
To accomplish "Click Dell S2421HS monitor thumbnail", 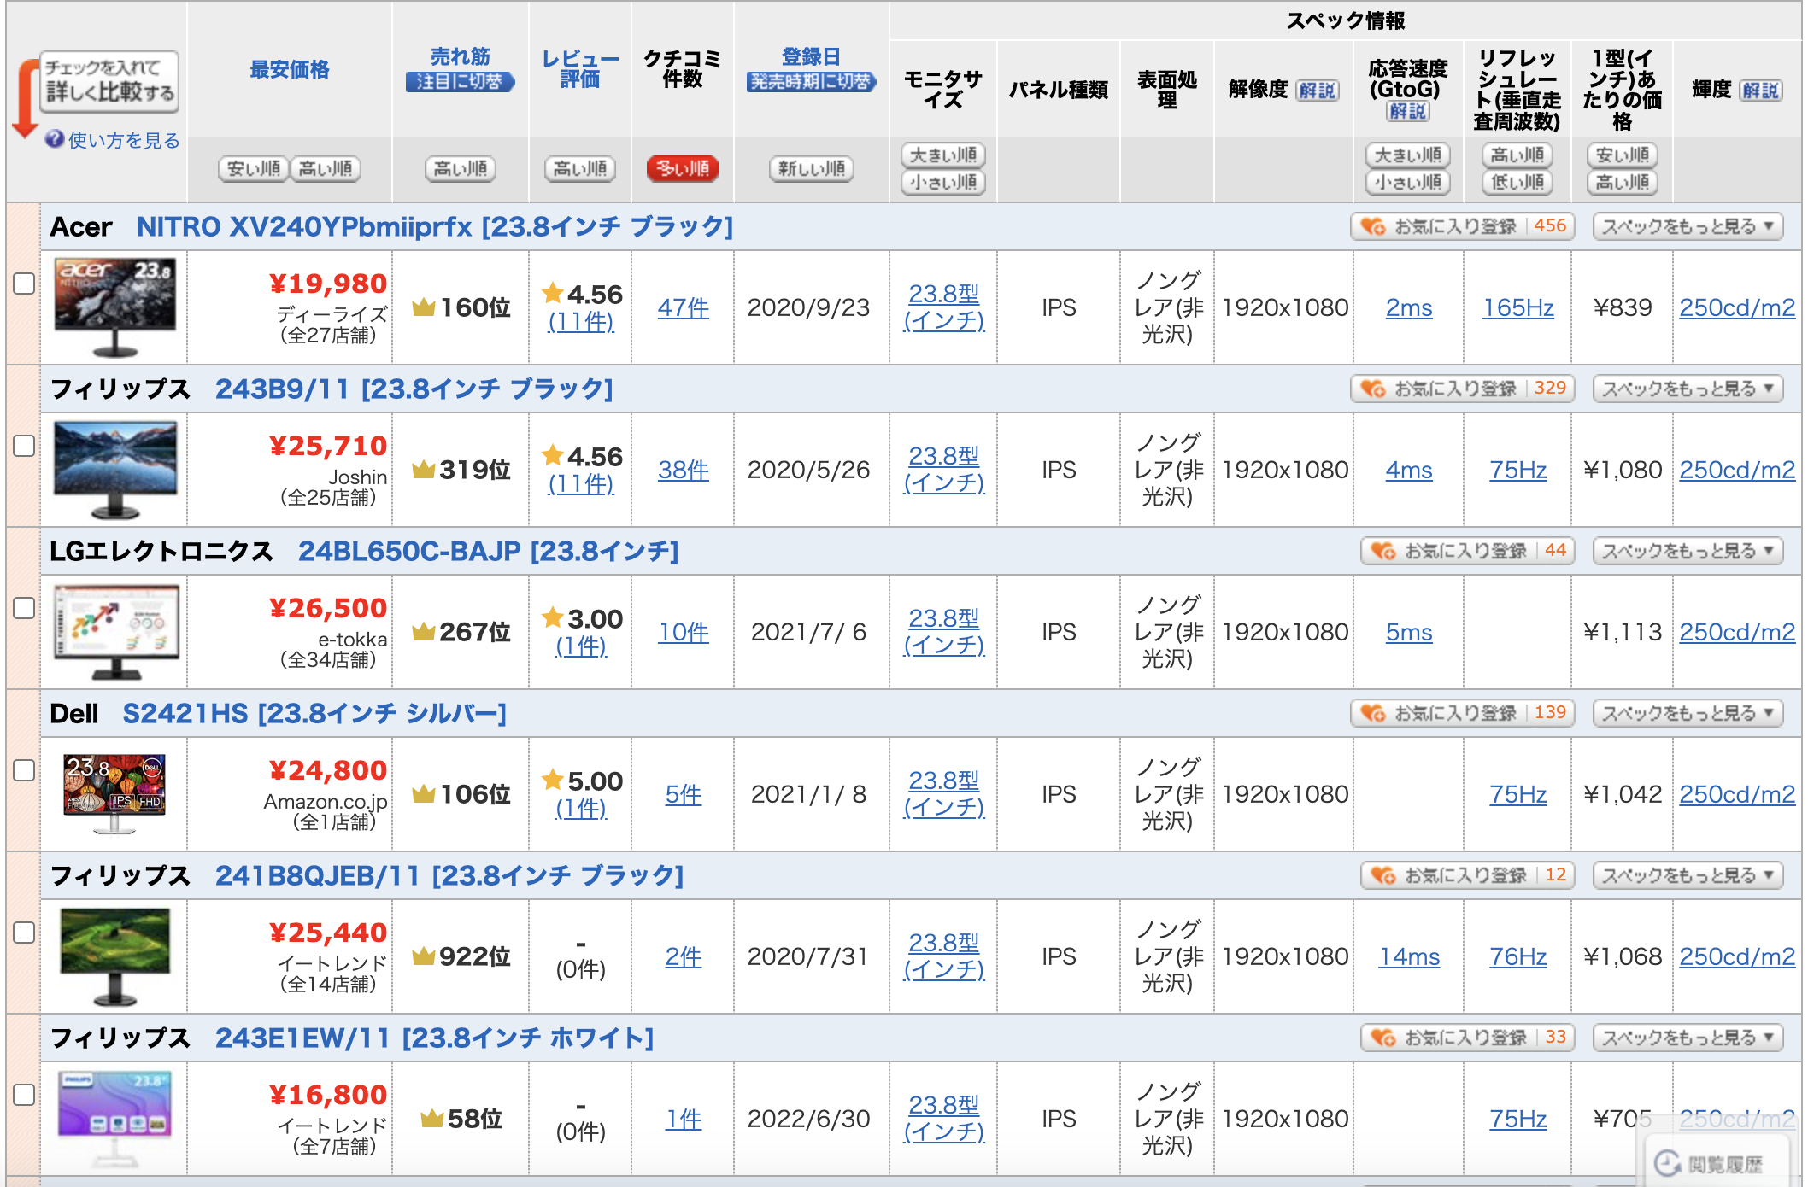I will (x=114, y=793).
